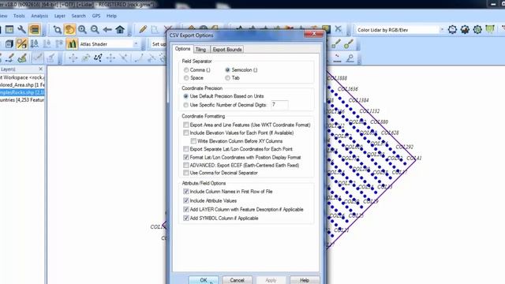This screenshot has width=505, height=284.
Task: Click Cancel in CSV Export Options
Action: [x=237, y=280]
